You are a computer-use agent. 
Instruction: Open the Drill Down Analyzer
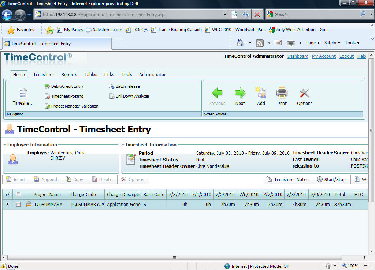[x=129, y=96]
